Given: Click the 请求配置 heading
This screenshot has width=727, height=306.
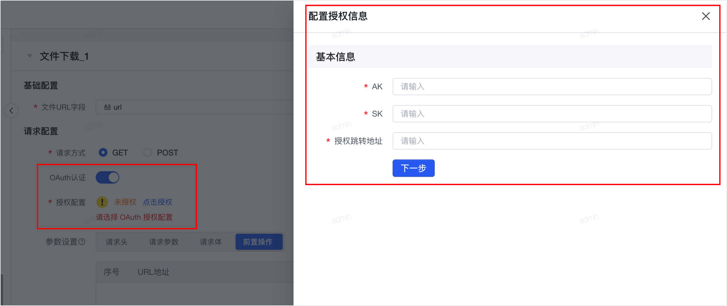Looking at the screenshot, I should [41, 131].
